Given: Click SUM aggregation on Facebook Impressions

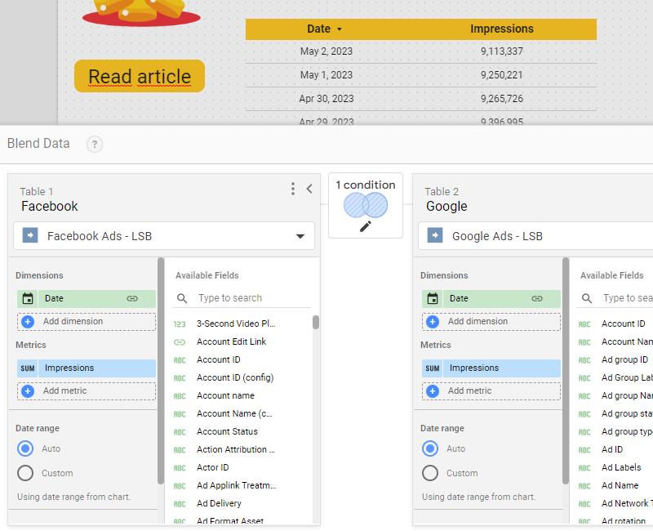Looking at the screenshot, I should click(28, 368).
